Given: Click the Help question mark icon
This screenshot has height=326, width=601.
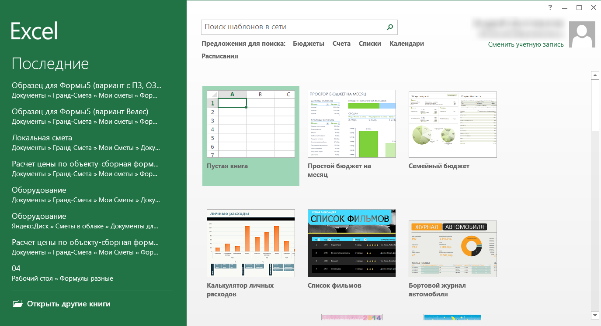Looking at the screenshot, I should pyautogui.click(x=550, y=7).
